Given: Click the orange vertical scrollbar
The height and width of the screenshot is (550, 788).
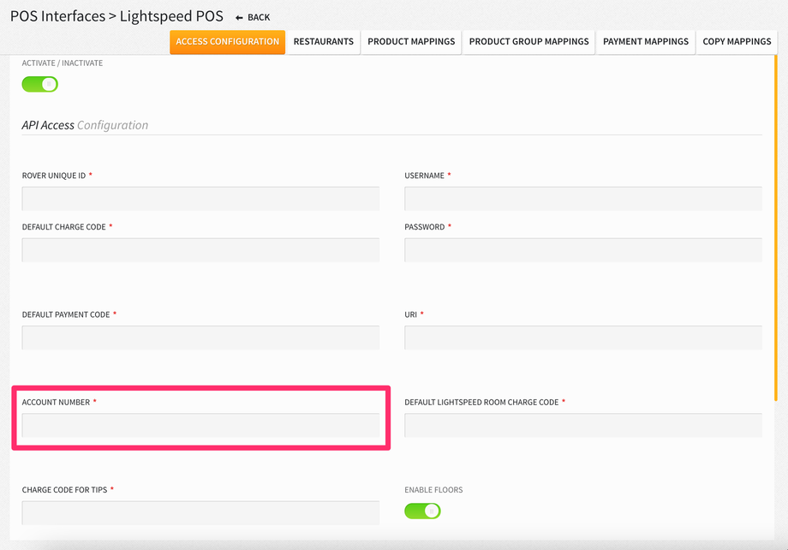Looking at the screenshot, I should [776, 226].
